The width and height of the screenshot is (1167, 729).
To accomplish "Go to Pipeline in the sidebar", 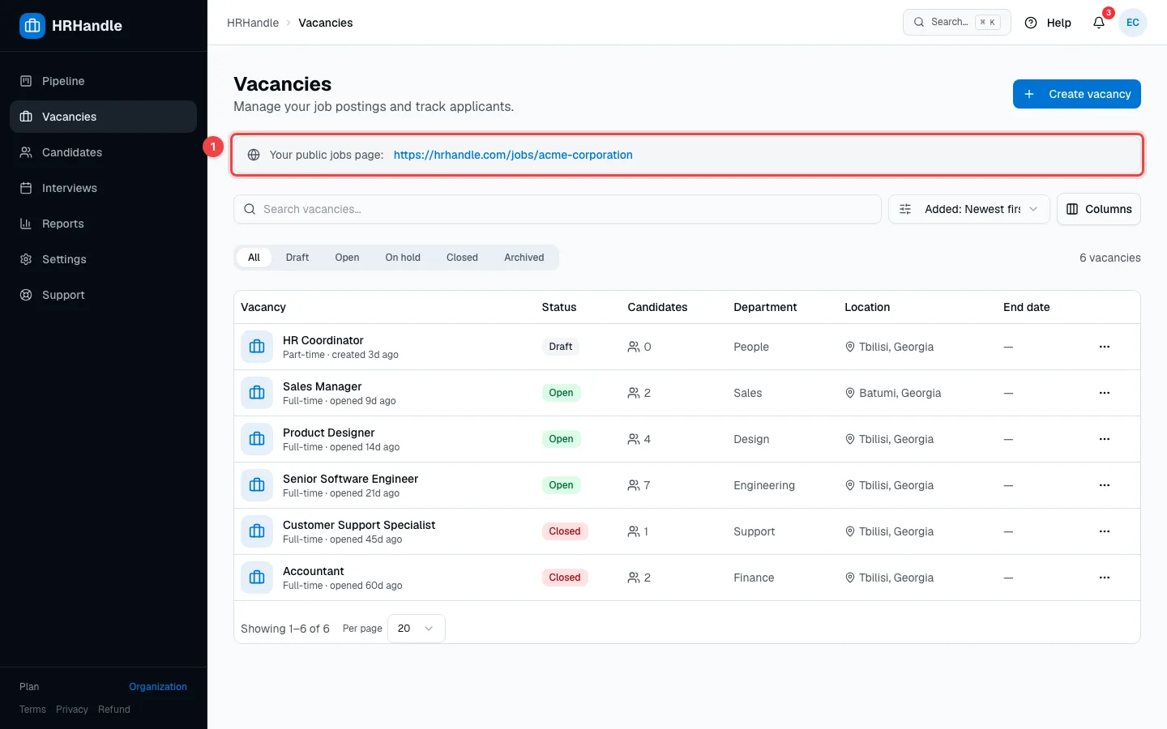I will click(103, 81).
